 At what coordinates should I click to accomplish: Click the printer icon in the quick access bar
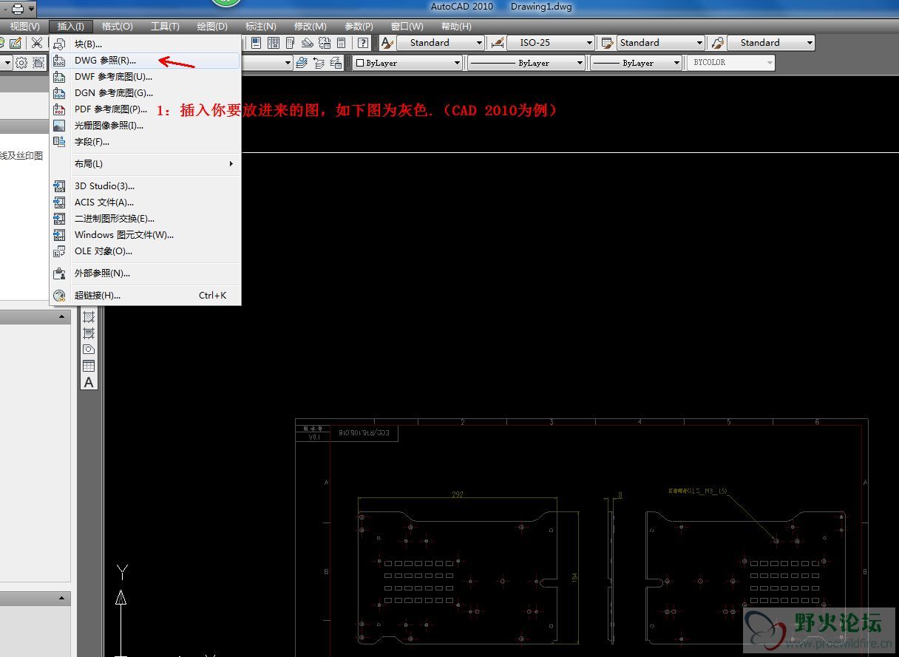pos(16,8)
